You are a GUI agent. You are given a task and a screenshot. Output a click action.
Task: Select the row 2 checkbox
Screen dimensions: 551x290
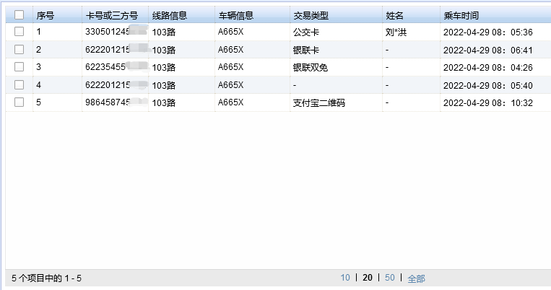[19, 50]
